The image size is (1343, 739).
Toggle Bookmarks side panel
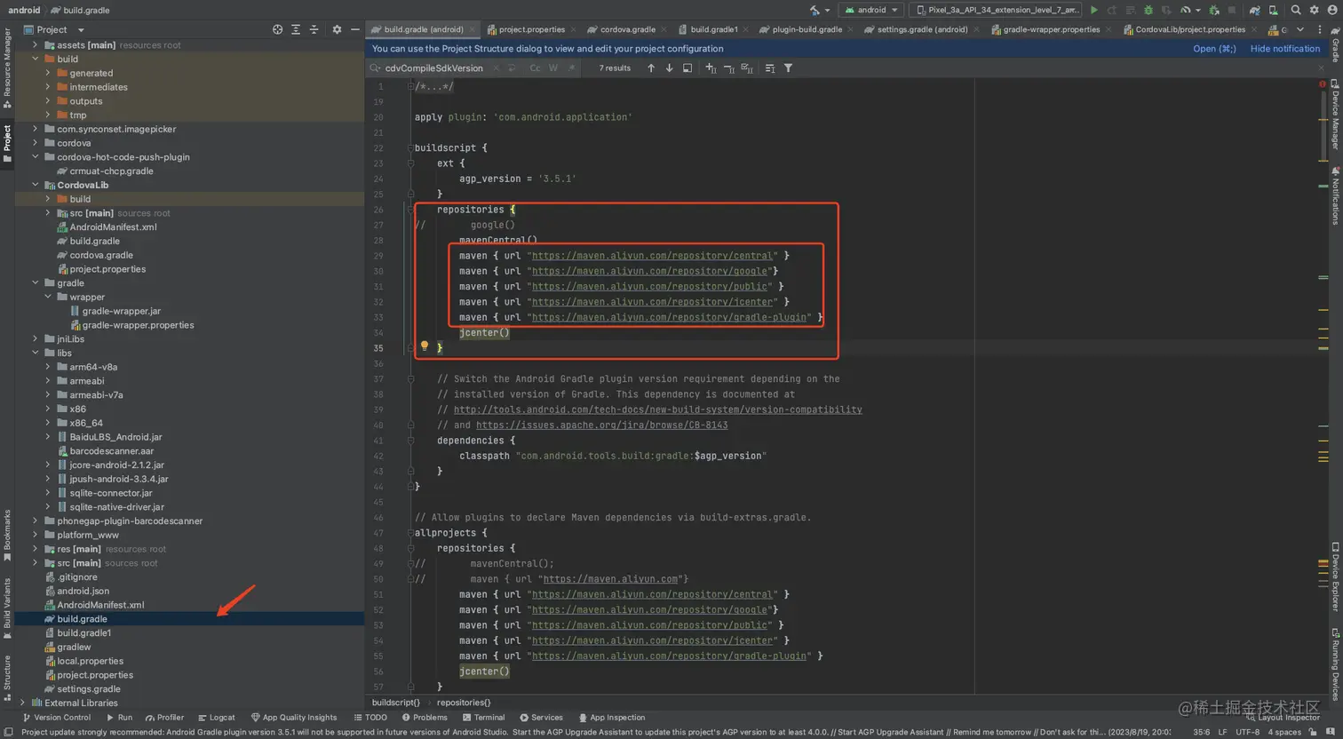click(x=7, y=535)
